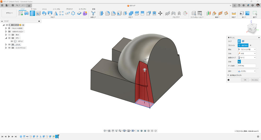Image resolution: width=261 pixels, height=140 pixels.
Task: Open the Help question-mark icon
Action: tap(253, 5)
